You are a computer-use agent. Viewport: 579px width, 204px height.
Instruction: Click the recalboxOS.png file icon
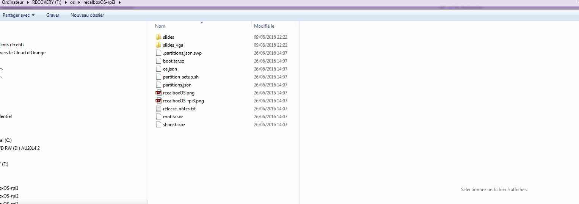(x=158, y=93)
